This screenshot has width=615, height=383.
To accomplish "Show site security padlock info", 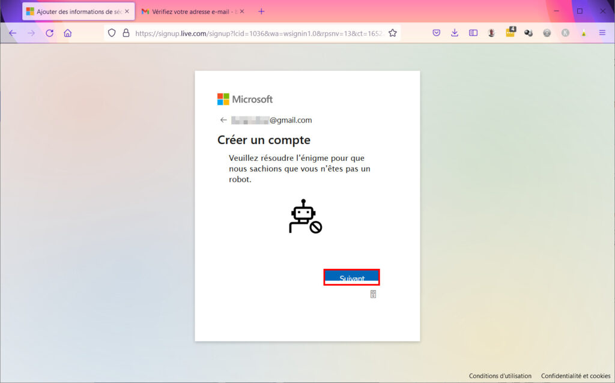I will (126, 34).
